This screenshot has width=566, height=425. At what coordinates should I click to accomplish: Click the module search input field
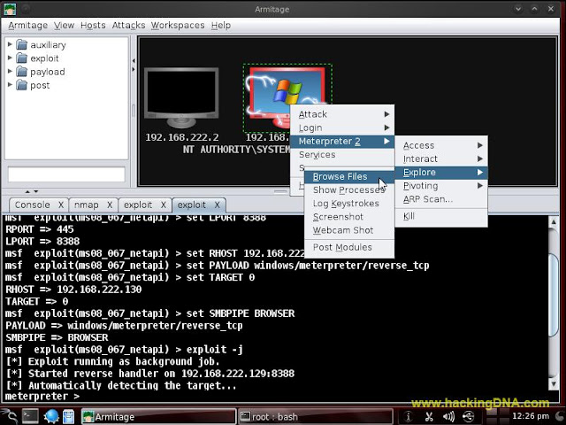point(66,174)
